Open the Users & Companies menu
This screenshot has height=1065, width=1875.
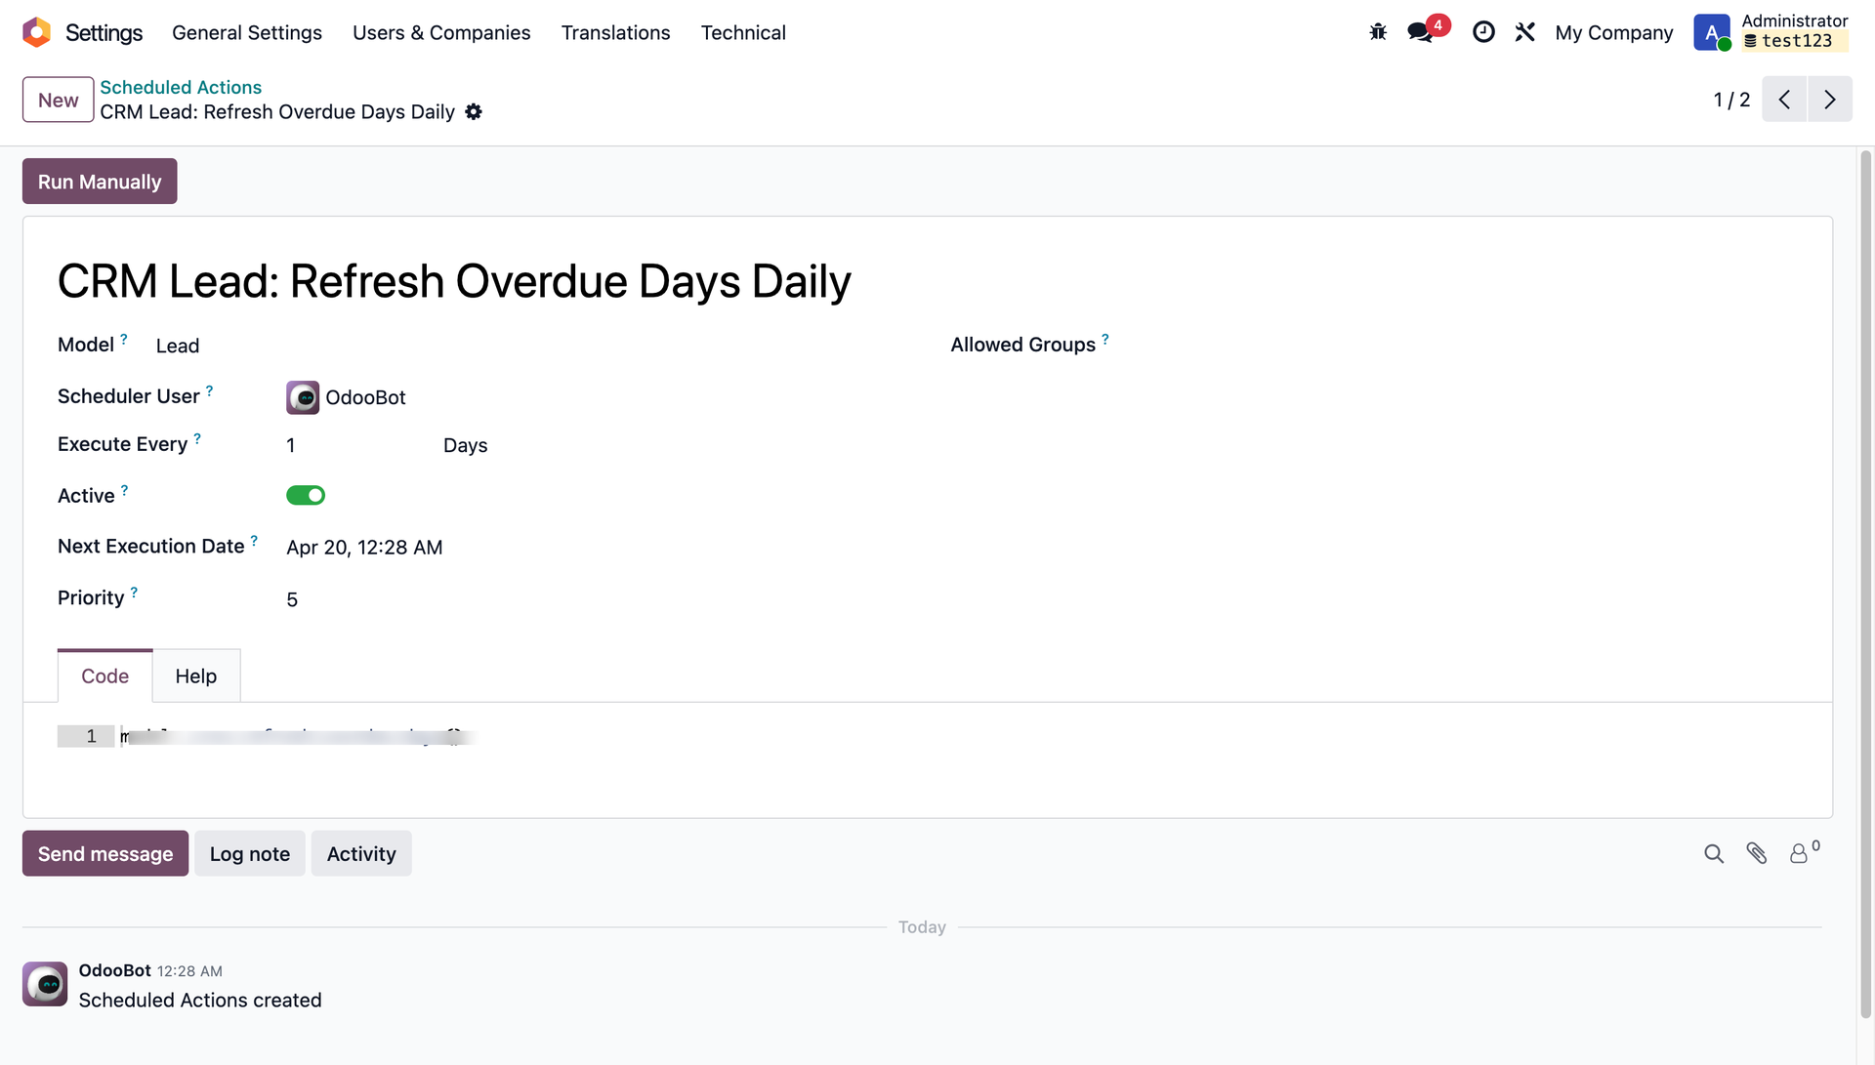(441, 32)
